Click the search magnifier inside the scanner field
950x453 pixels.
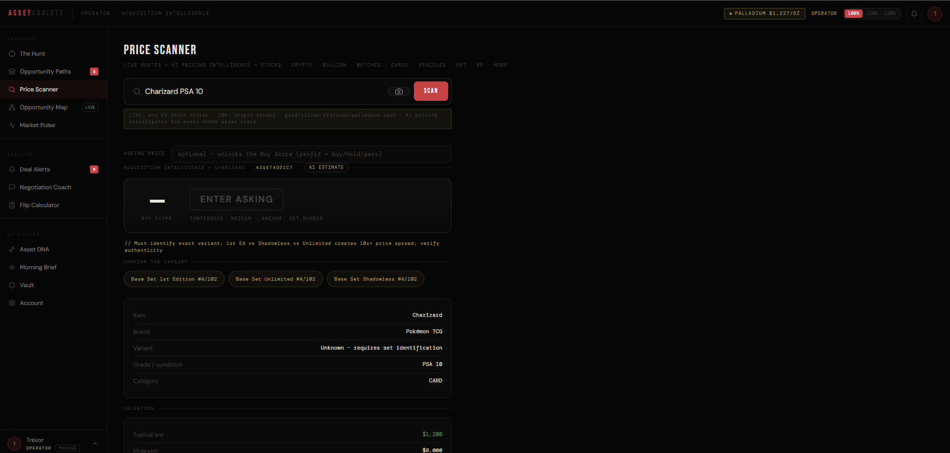137,91
